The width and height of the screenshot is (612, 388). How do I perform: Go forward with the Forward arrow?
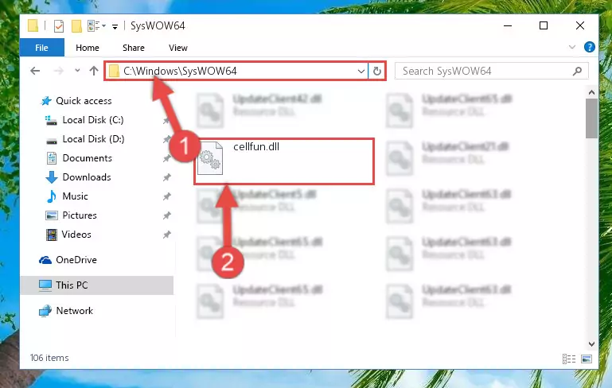(59, 71)
